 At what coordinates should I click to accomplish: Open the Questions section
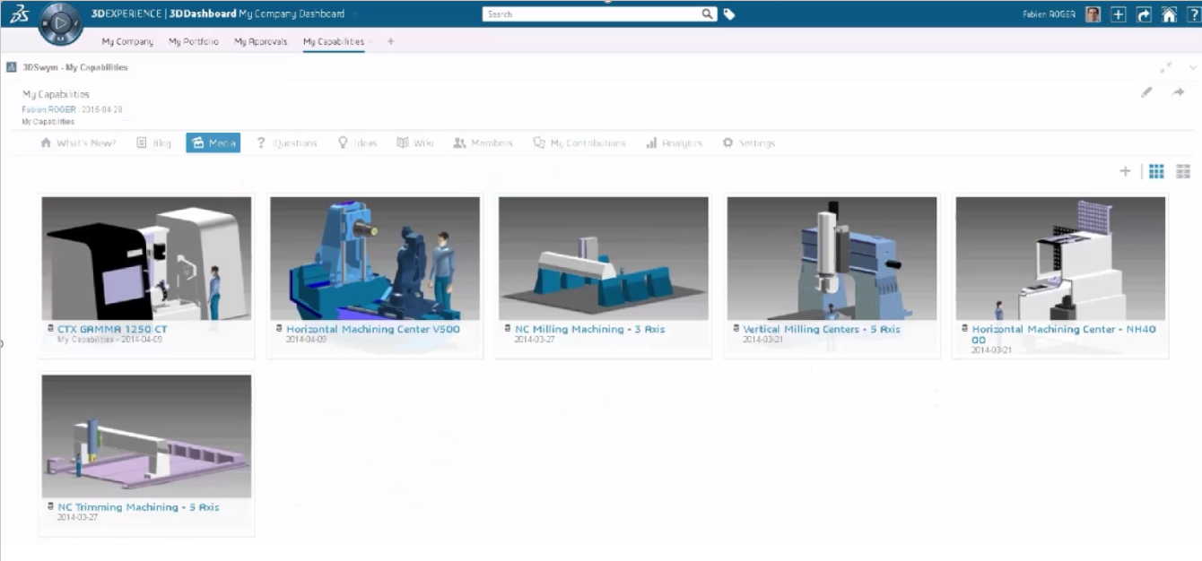(x=286, y=143)
